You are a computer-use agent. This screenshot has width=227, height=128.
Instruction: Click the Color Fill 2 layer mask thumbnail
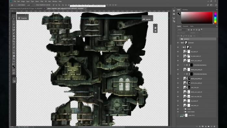point(186,115)
